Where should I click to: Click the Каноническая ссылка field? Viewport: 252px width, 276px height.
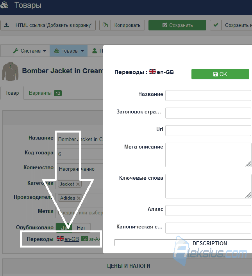coord(208,228)
